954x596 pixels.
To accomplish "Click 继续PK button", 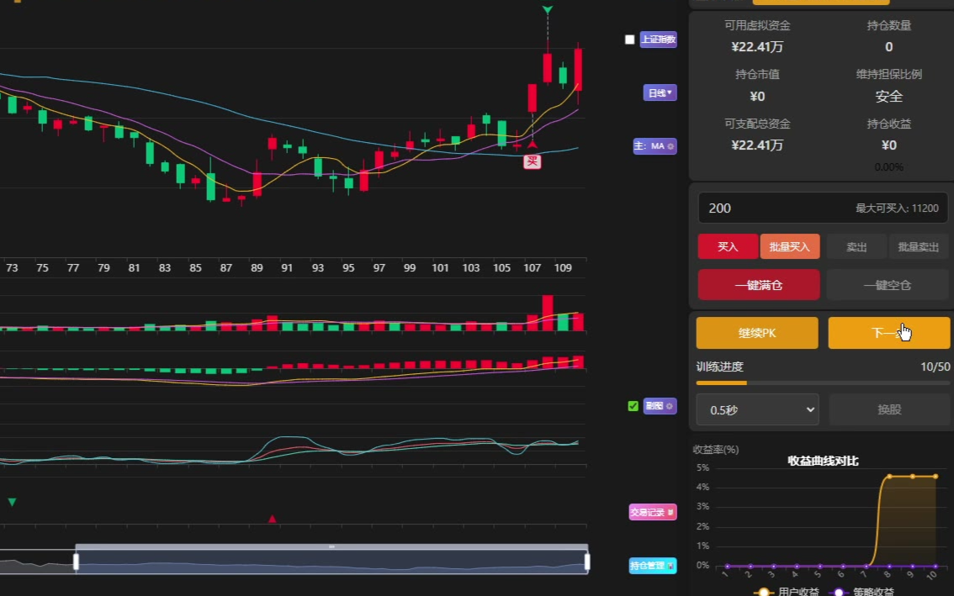I will pyautogui.click(x=756, y=333).
